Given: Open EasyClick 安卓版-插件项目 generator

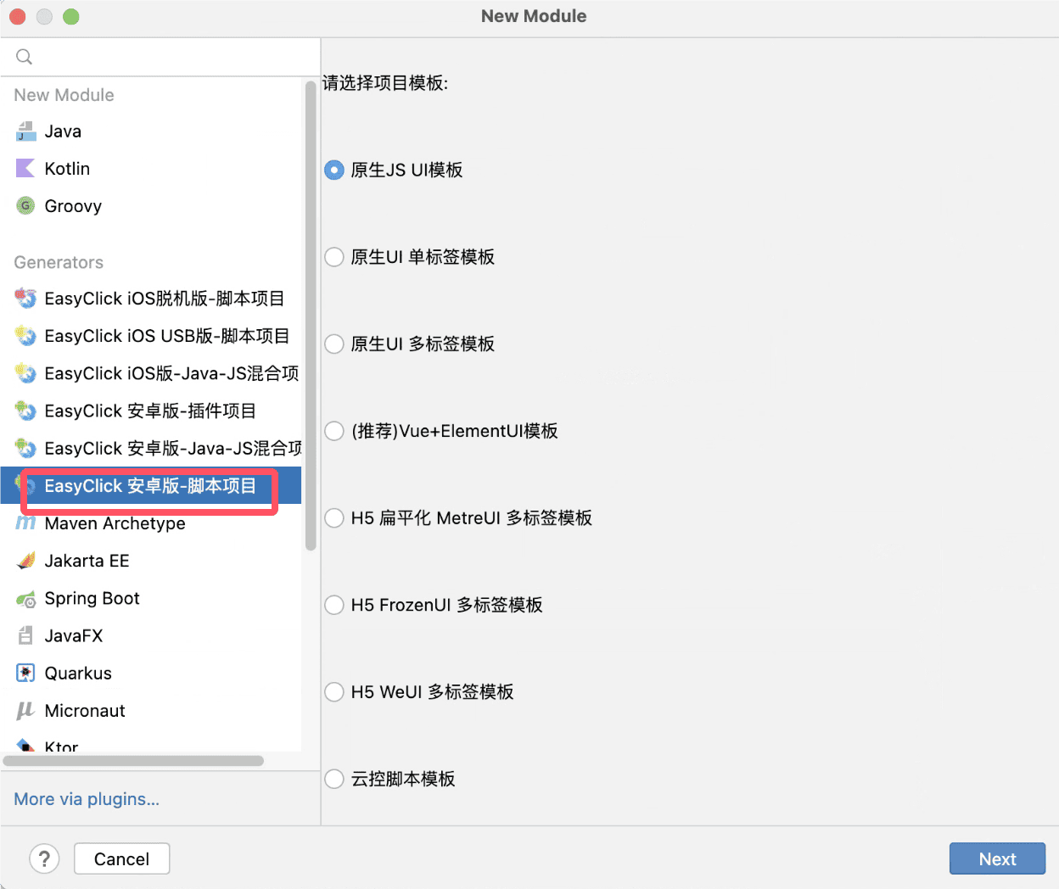Looking at the screenshot, I should 150,411.
